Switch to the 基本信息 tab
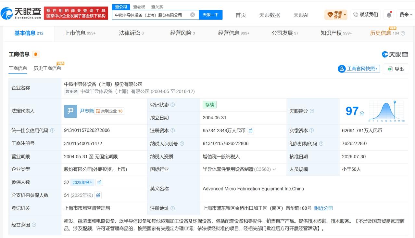 point(29,33)
